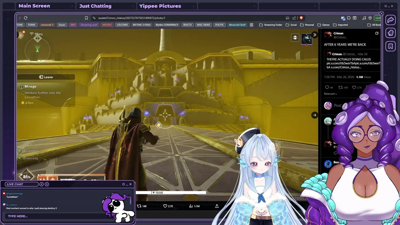Click the overlay bookmark sidebar icon

coord(391,47)
